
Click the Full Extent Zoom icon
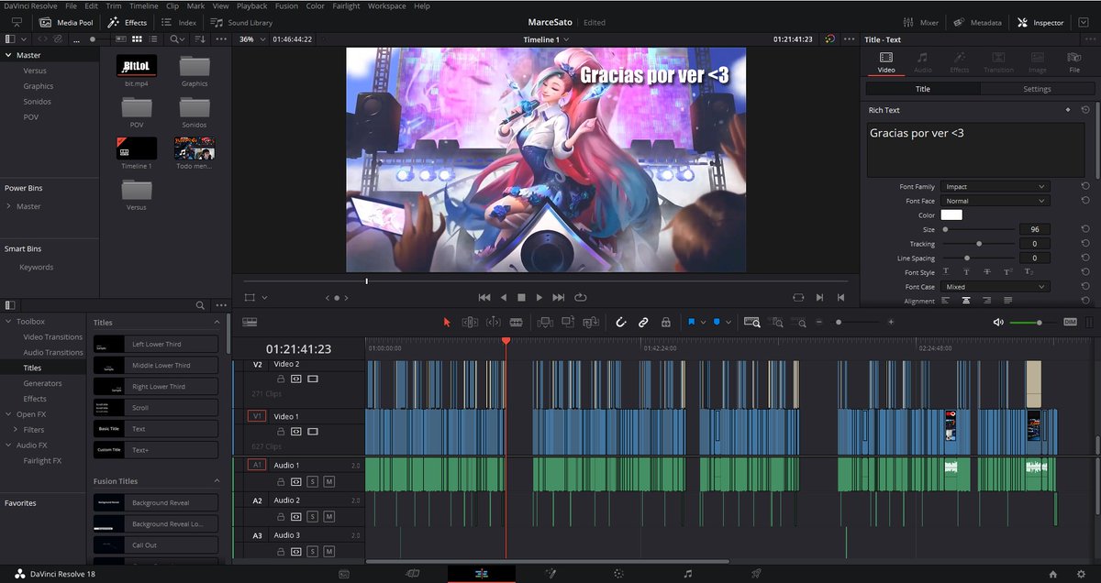tap(752, 322)
